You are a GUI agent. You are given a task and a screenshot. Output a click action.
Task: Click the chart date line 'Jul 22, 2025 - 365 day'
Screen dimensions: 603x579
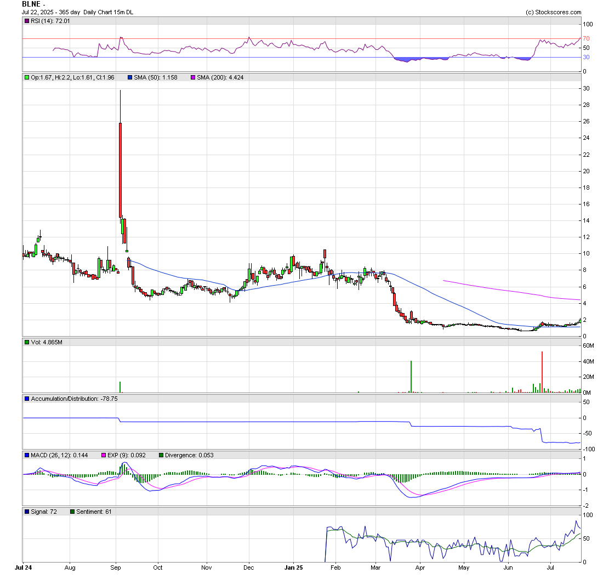pyautogui.click(x=51, y=12)
